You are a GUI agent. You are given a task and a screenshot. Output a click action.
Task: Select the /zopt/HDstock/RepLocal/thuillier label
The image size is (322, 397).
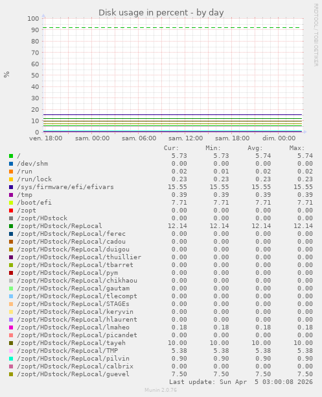pos(79,257)
